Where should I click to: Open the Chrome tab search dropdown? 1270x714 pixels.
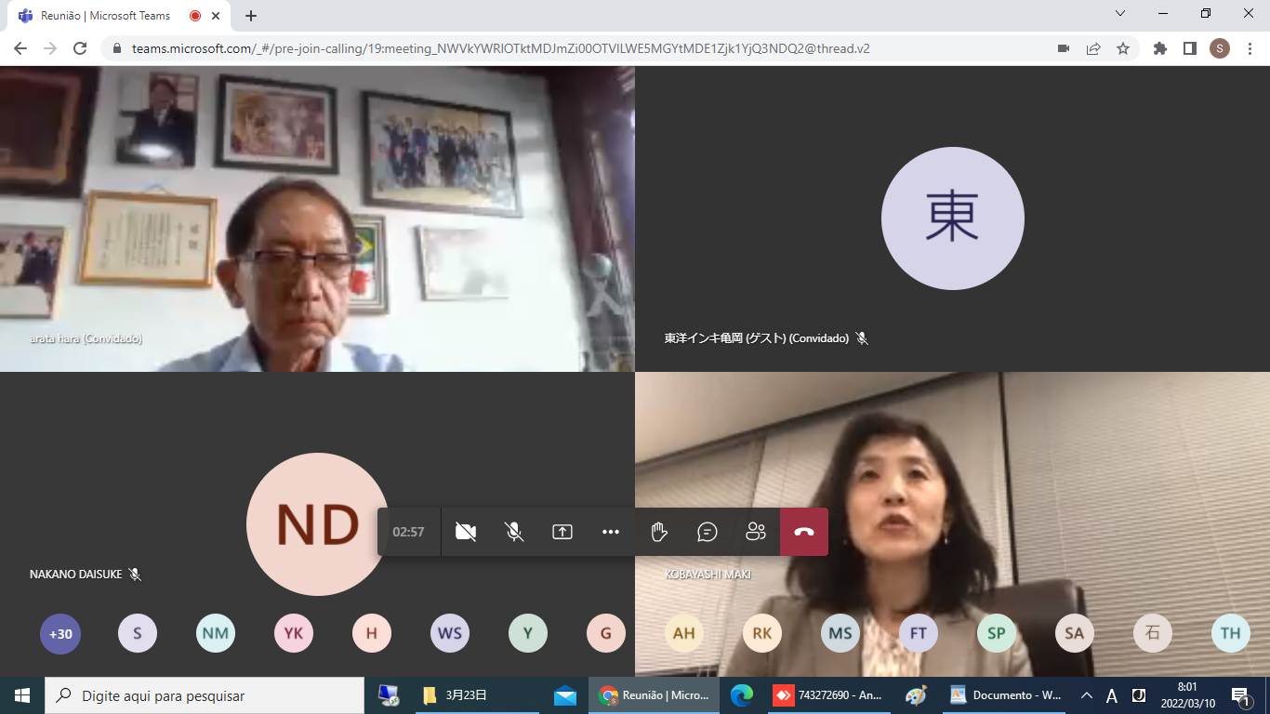(1120, 13)
